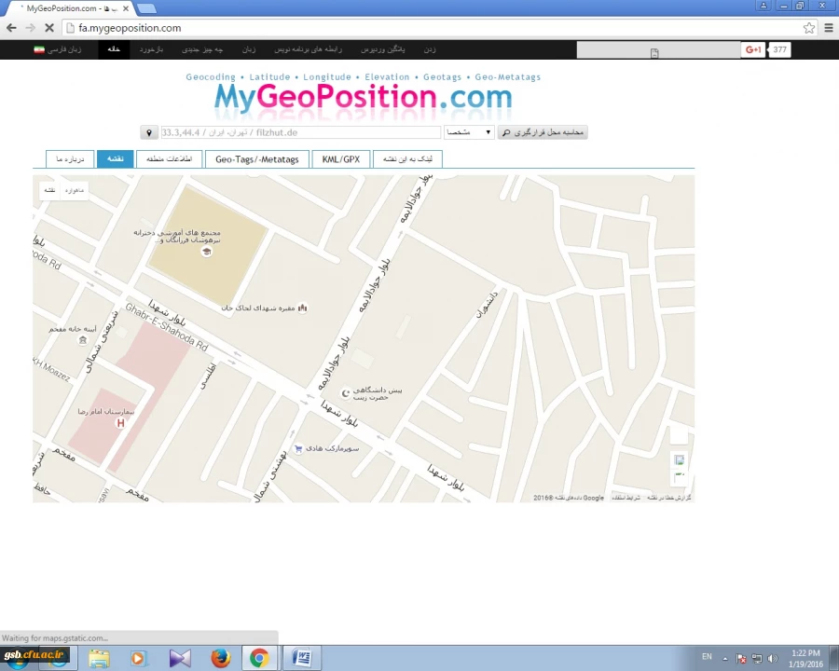This screenshot has height=671, width=839.
Task: Click the Google +1 button
Action: pyautogui.click(x=753, y=49)
